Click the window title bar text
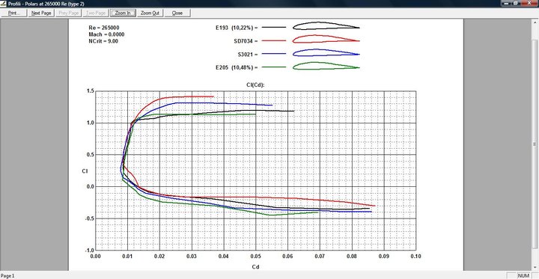 coord(46,4)
